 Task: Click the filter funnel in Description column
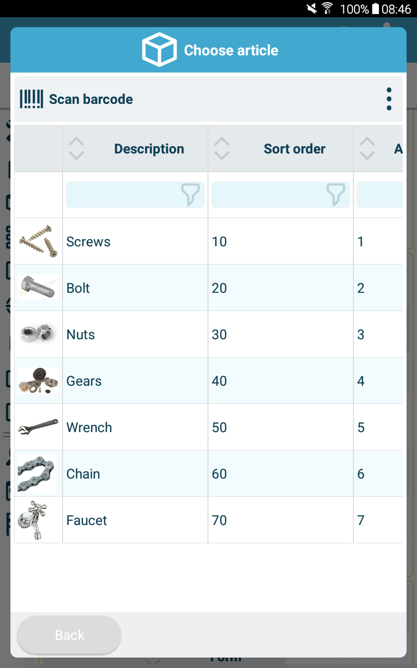pos(190,195)
